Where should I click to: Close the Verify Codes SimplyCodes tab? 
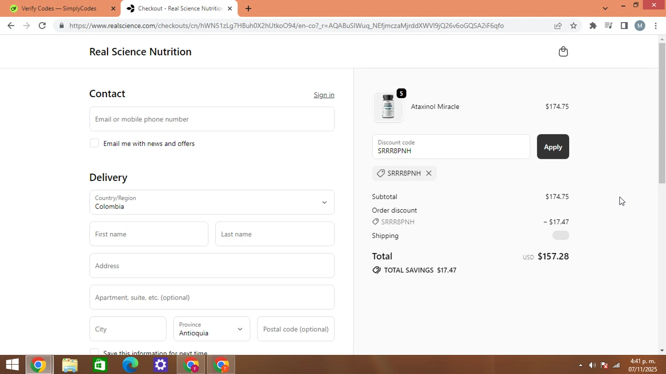[113, 8]
